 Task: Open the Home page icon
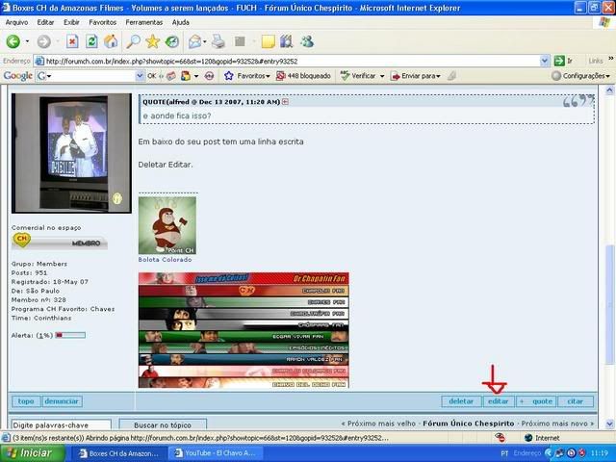point(111,41)
